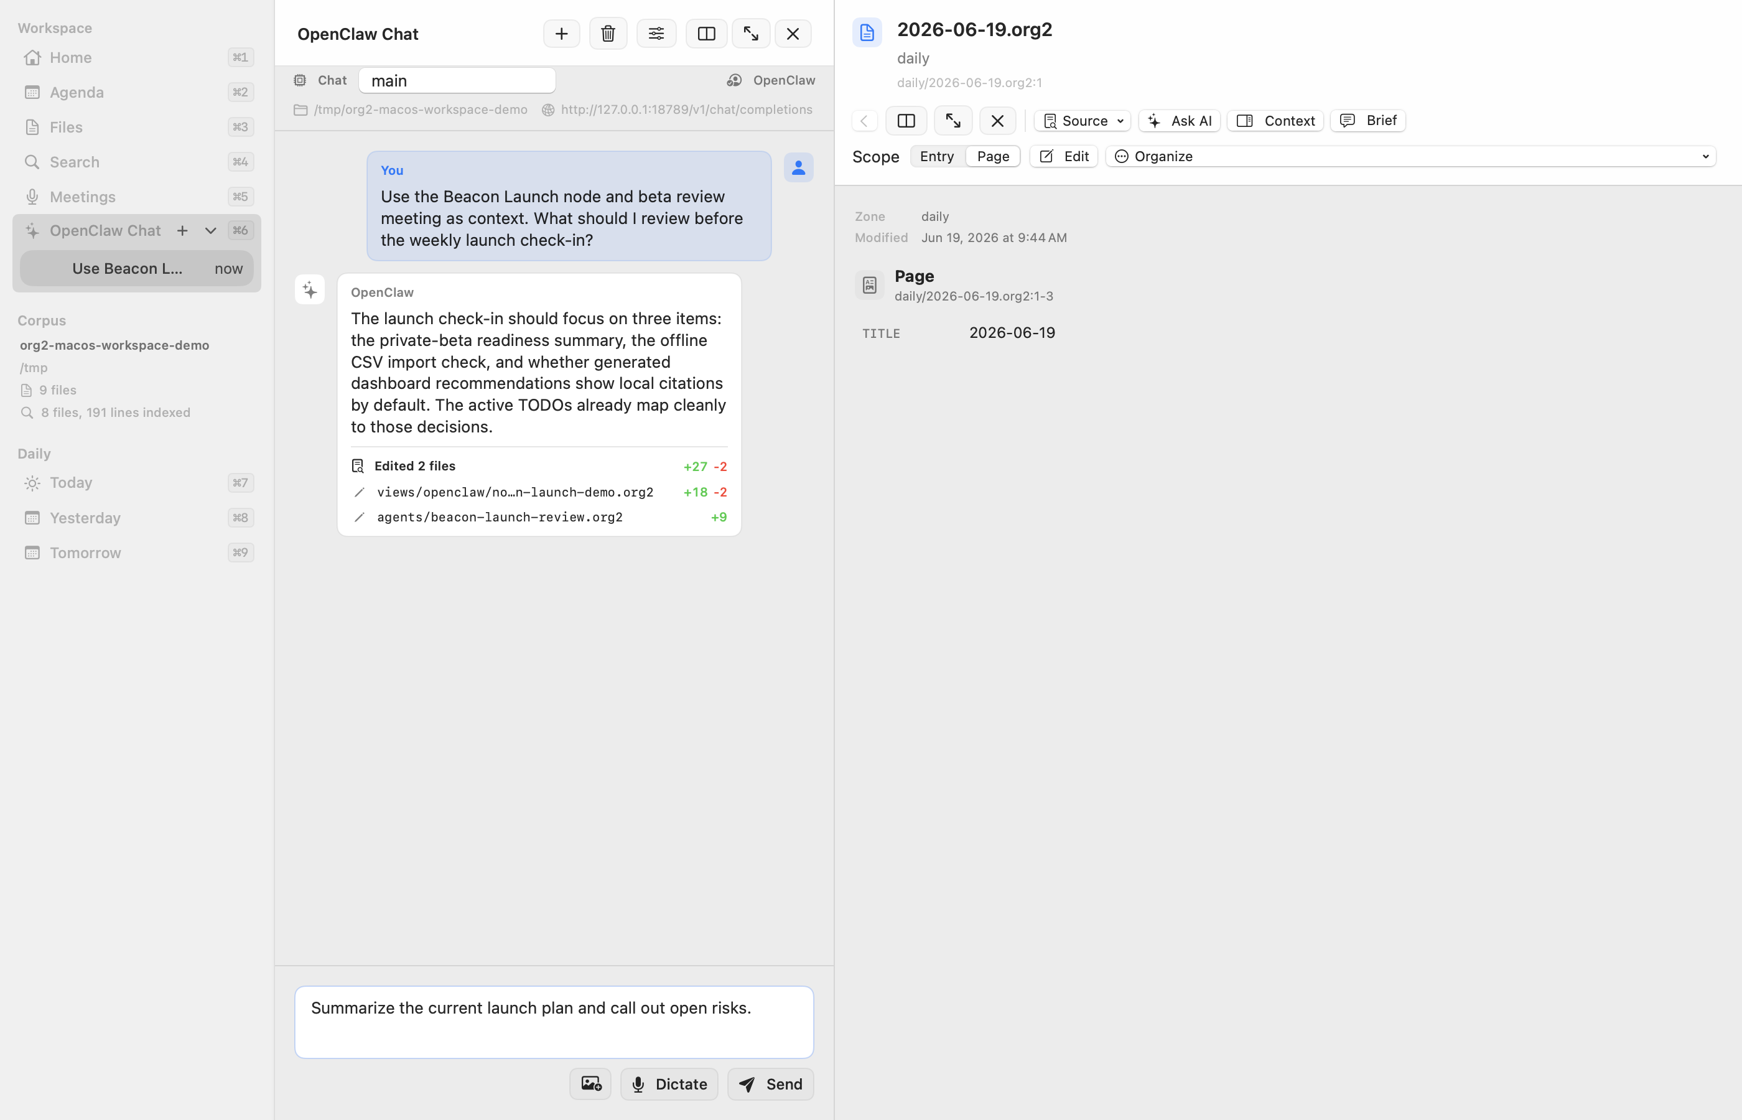Click the Page block icon
The width and height of the screenshot is (1742, 1120).
coord(870,285)
